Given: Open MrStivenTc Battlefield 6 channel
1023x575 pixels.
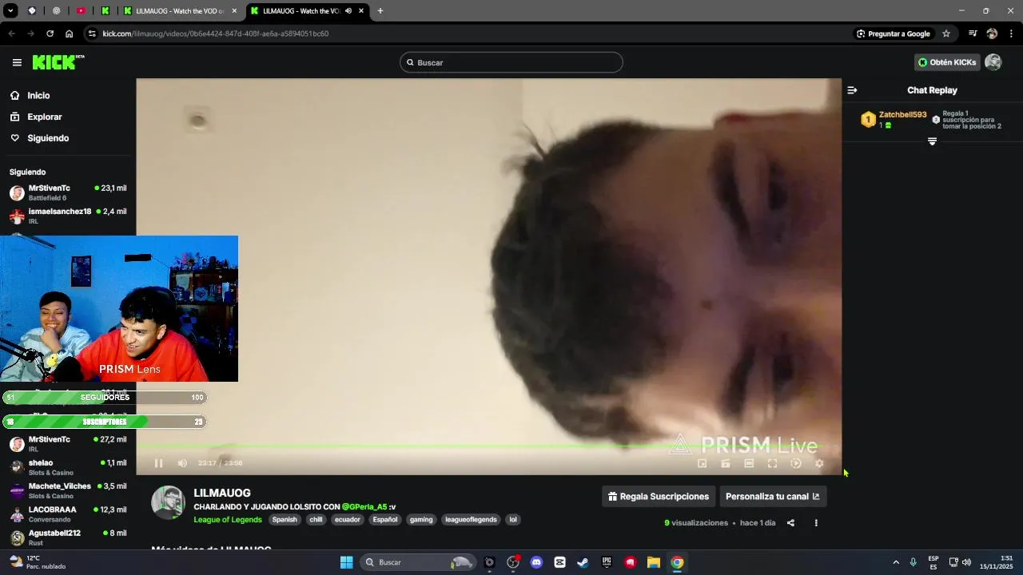Looking at the screenshot, I should [x=68, y=192].
